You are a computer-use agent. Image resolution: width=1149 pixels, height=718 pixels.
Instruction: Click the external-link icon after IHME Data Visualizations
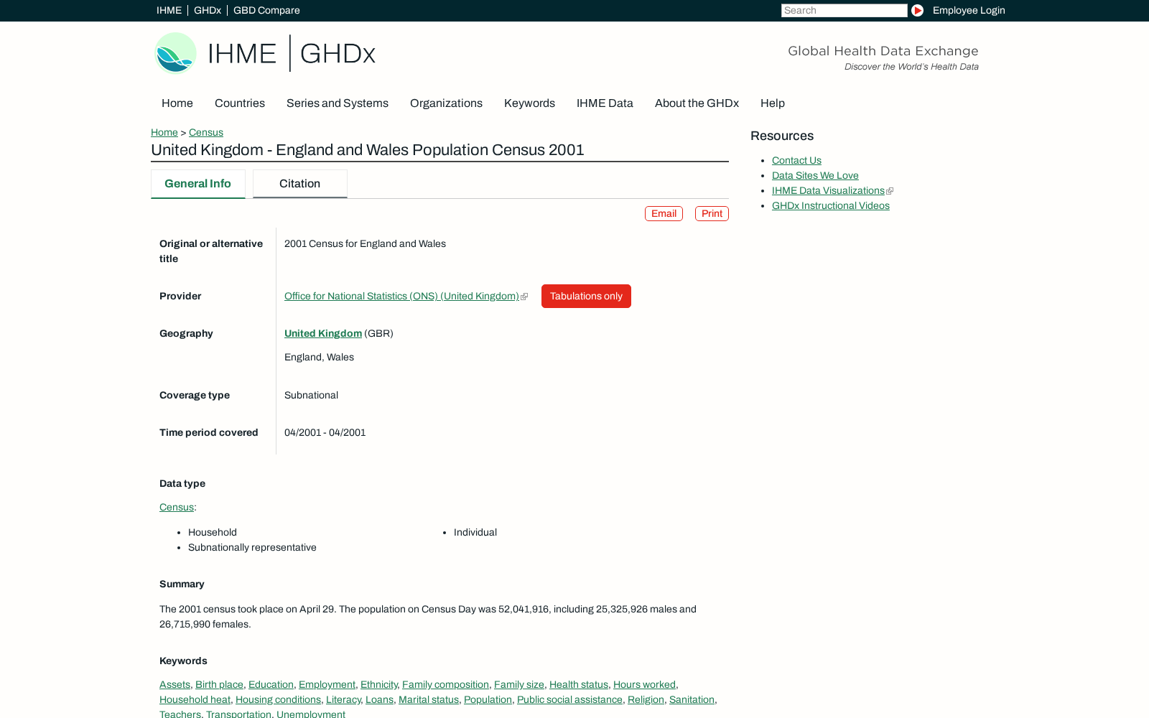pyautogui.click(x=890, y=191)
